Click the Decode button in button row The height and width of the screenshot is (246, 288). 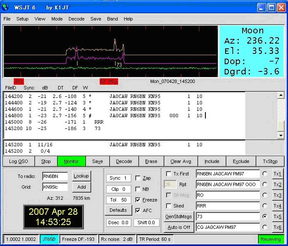(x=124, y=161)
